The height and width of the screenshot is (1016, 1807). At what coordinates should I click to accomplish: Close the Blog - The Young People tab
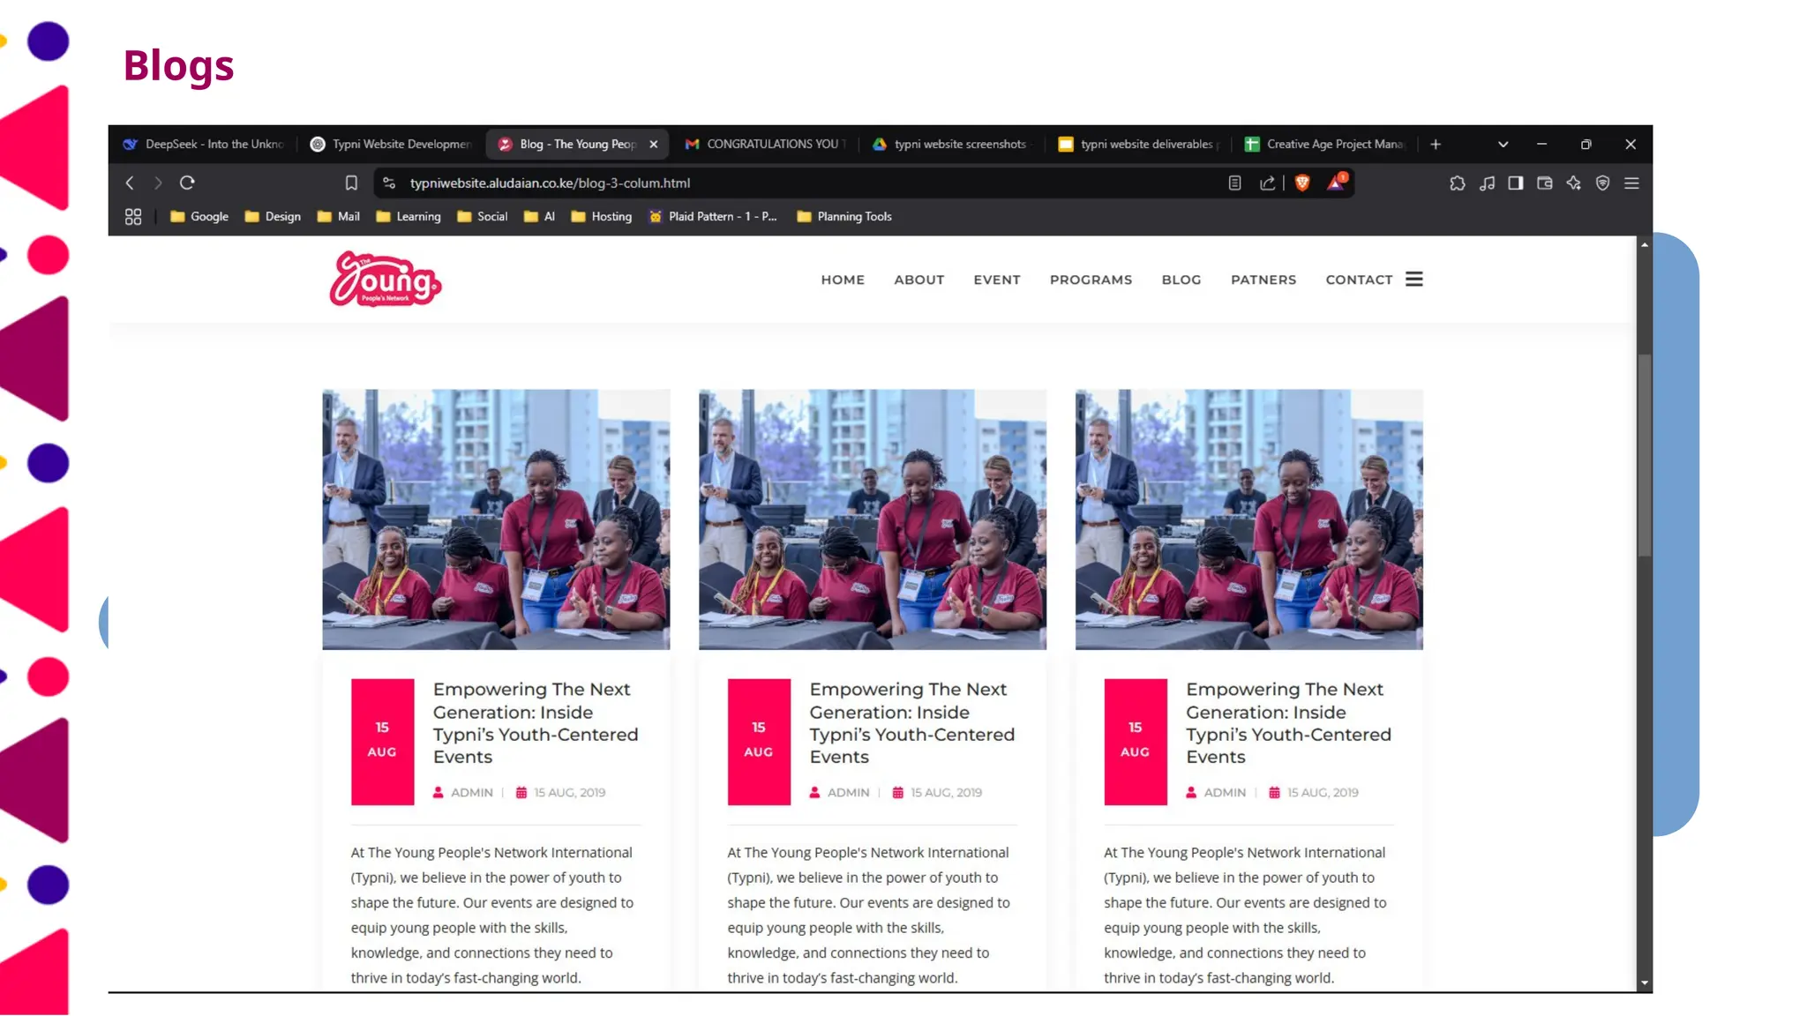pos(653,144)
